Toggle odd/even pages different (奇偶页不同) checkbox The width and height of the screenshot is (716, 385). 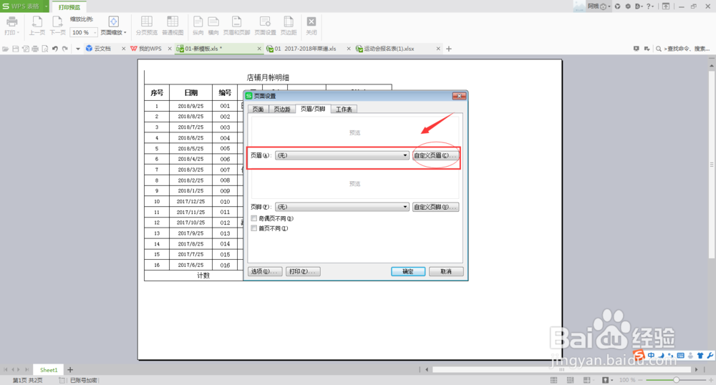pyautogui.click(x=254, y=218)
